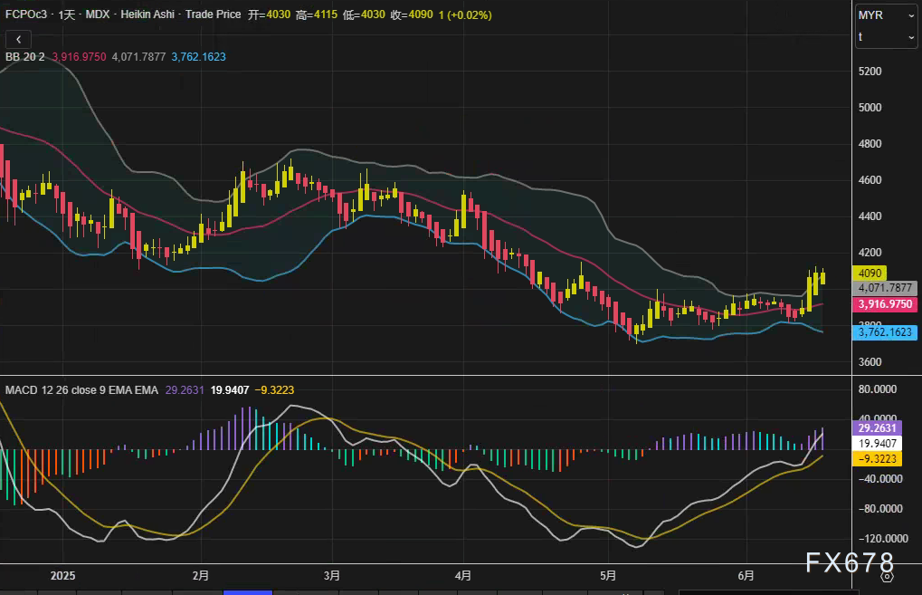Click the orange -9.3223 signal line tag
The image size is (922, 595).
[x=879, y=459]
